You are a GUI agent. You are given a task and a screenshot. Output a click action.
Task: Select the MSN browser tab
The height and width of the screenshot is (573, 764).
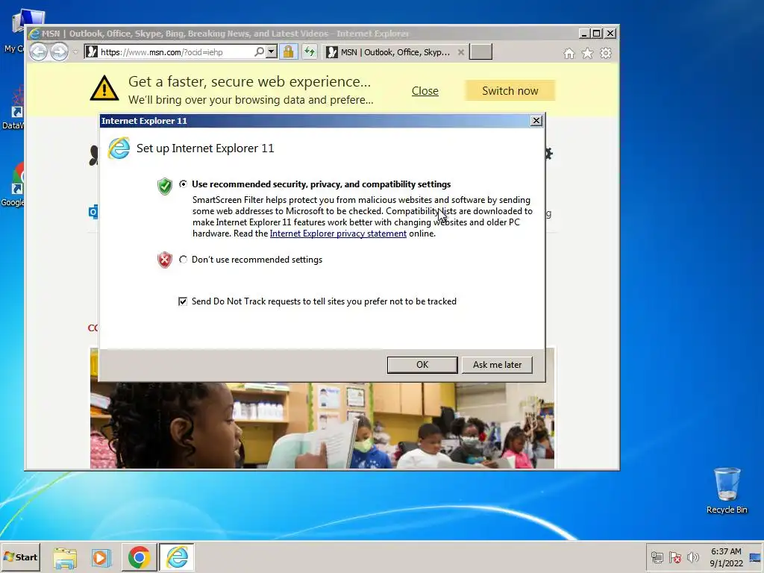(x=394, y=52)
